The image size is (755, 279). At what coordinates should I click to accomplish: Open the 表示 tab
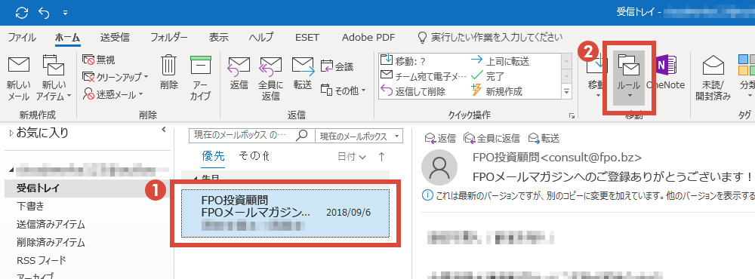(x=219, y=37)
